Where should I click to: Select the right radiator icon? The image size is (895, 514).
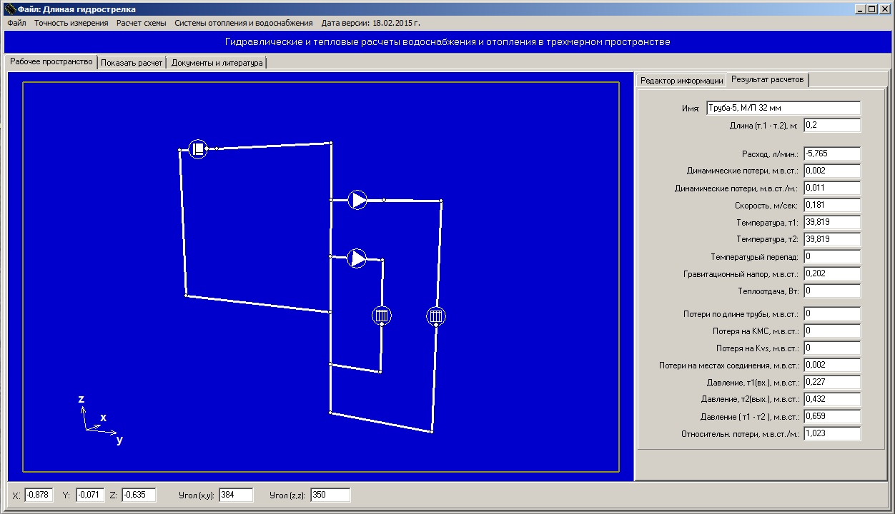437,315
